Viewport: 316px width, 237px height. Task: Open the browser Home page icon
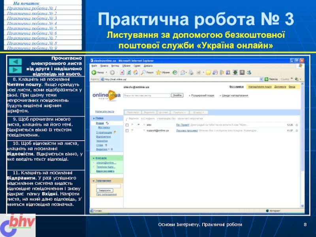pyautogui.click(x=135, y=73)
